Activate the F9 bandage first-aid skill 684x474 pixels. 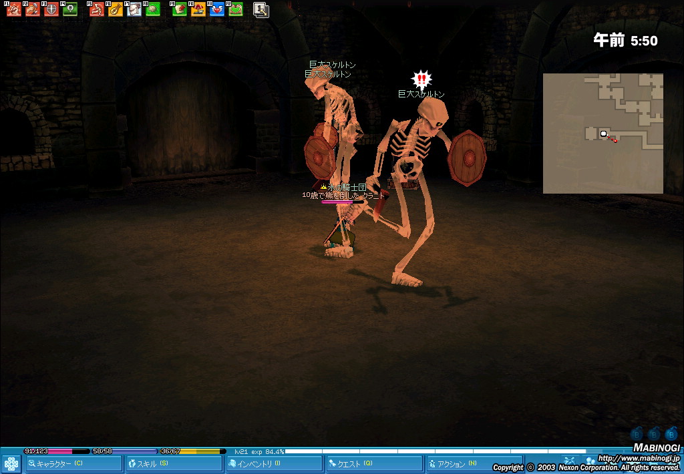point(179,9)
